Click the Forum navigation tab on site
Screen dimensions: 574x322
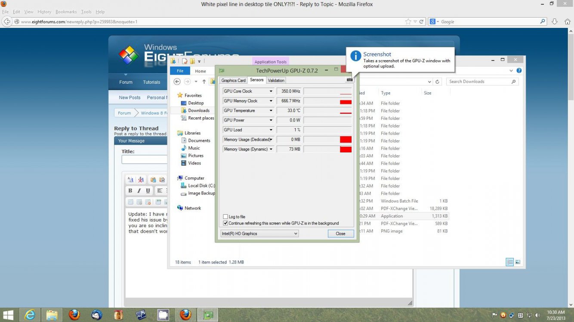click(126, 82)
